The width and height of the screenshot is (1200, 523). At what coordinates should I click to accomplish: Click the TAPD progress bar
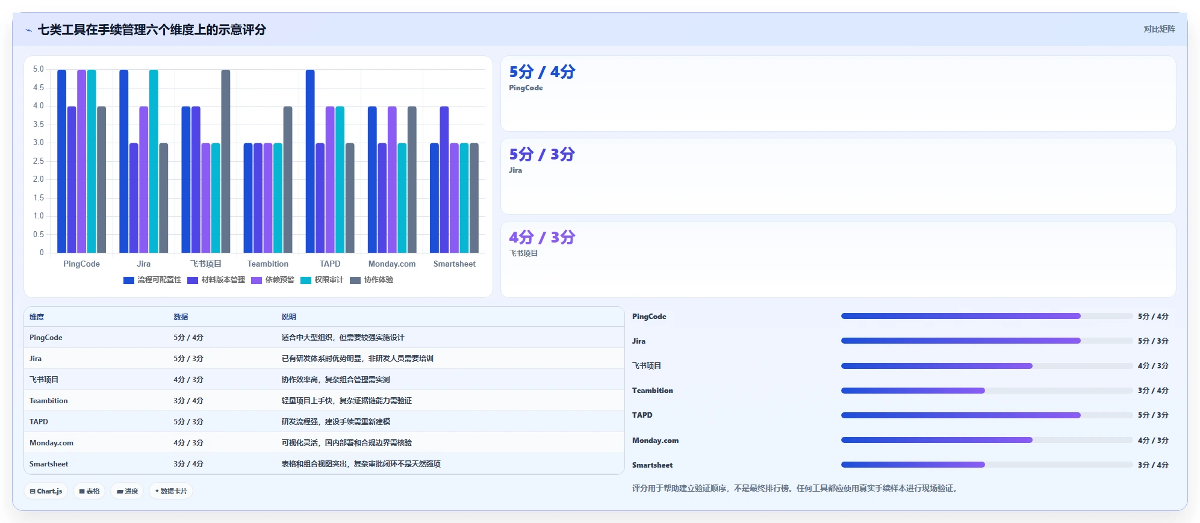[987, 415]
